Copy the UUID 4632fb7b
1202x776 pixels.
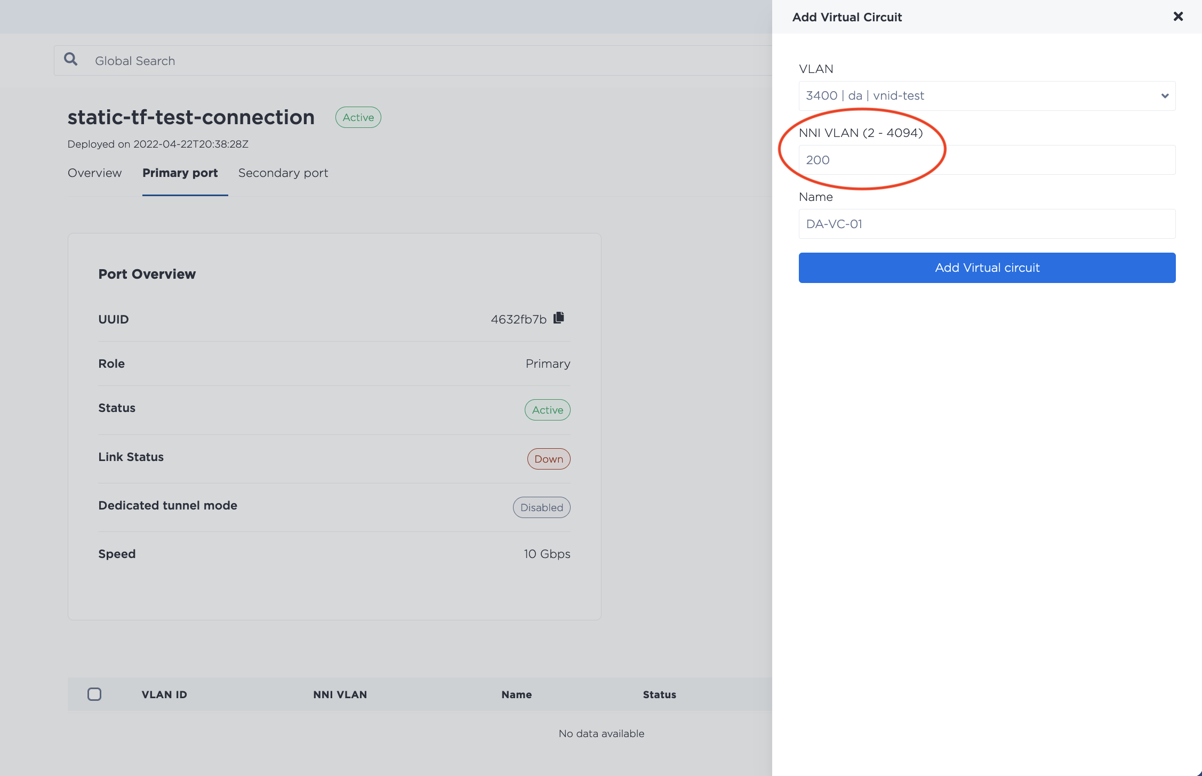click(559, 318)
